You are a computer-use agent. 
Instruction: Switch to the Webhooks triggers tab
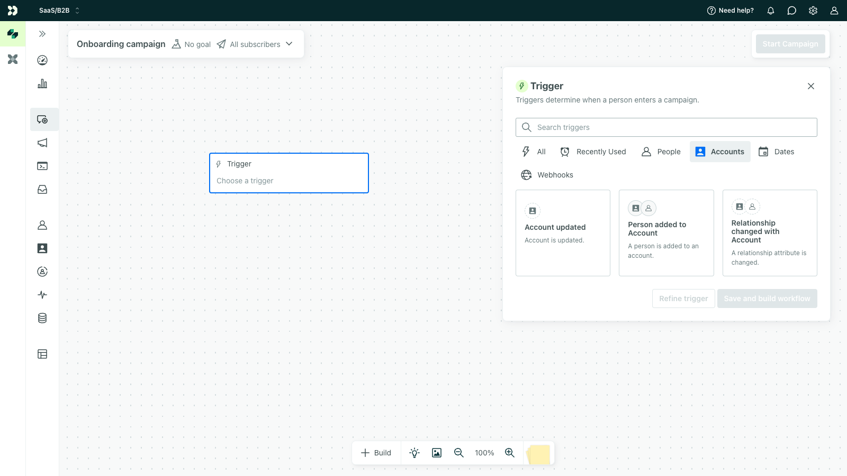(547, 175)
